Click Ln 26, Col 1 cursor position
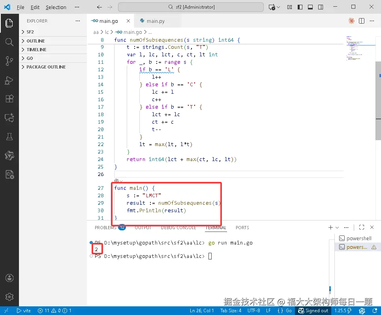381x315 pixels. coord(202,311)
